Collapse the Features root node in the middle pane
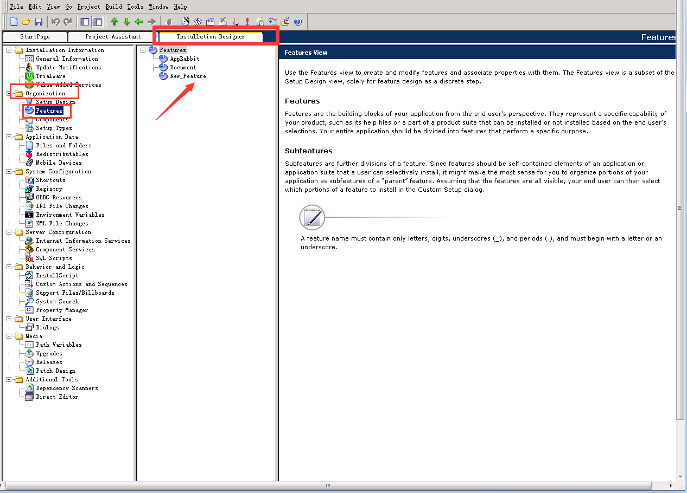Screen dimensions: 687x493 [143, 50]
